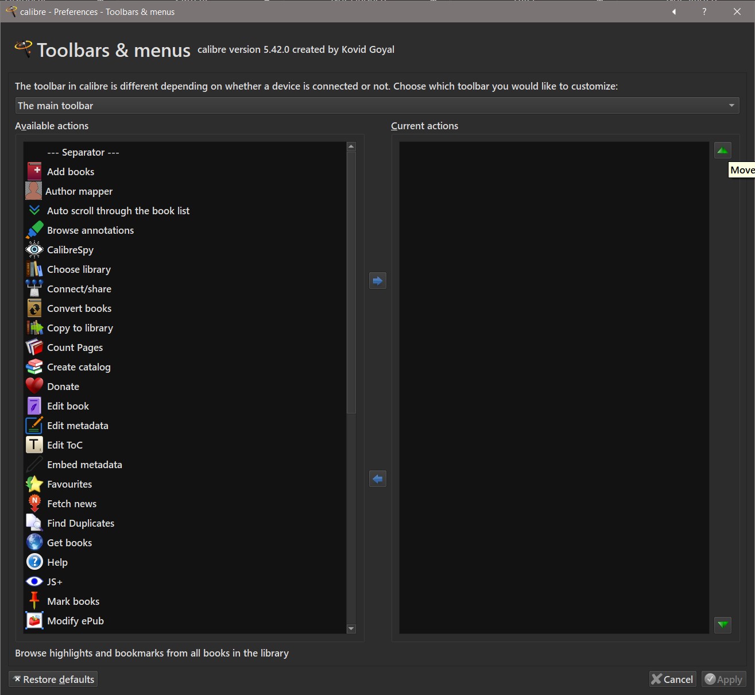Click the title bar question mark help button
755x695 pixels.
[704, 11]
